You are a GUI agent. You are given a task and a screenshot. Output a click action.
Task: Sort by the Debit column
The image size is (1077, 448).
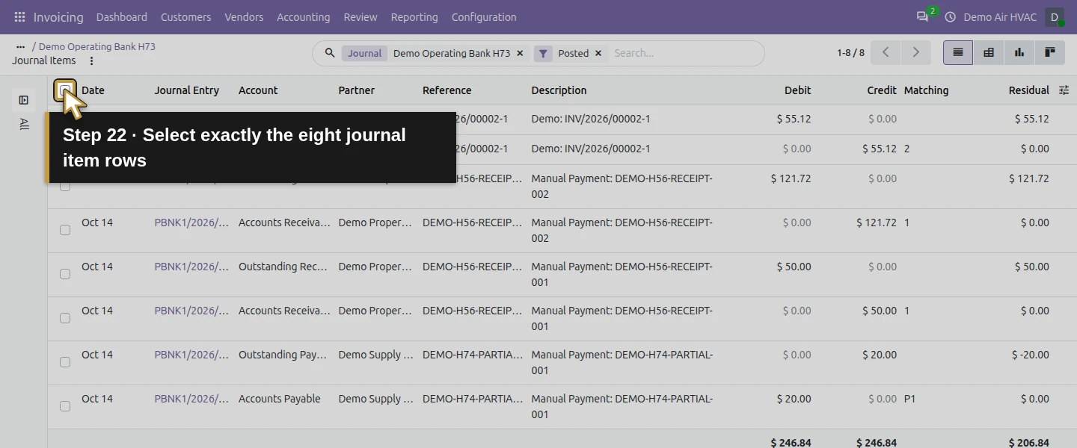[x=797, y=90]
